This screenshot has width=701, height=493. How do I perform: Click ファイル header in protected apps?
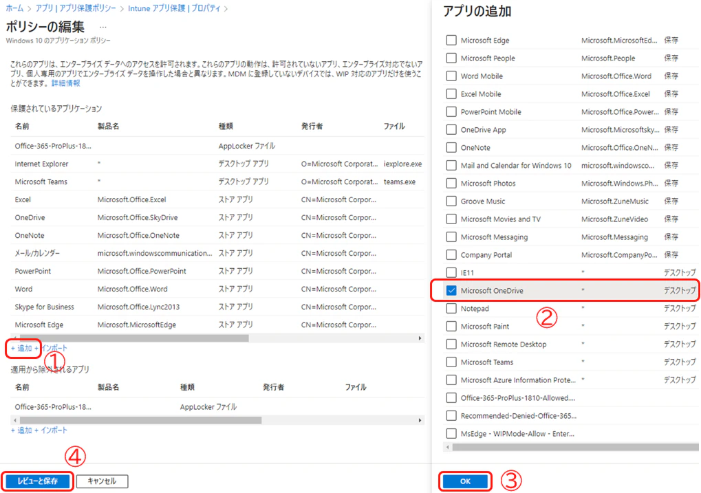pyautogui.click(x=394, y=127)
